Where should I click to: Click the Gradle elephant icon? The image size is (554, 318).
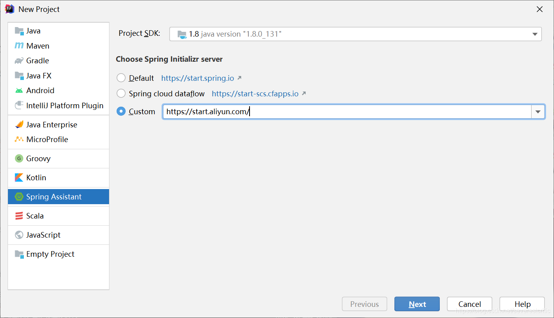19,60
